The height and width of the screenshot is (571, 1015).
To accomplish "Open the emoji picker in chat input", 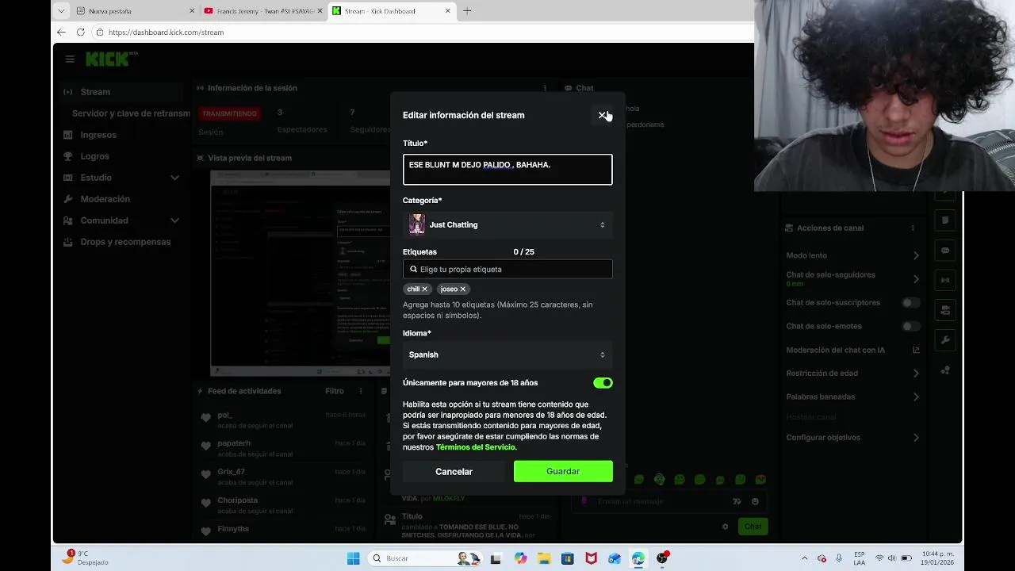I will coord(755,501).
